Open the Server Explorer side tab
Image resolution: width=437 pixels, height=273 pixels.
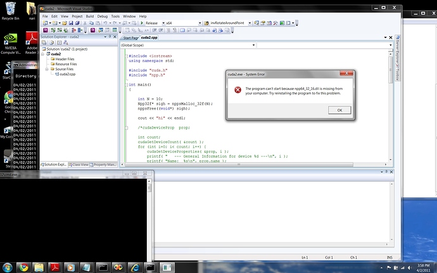pyautogui.click(x=398, y=49)
